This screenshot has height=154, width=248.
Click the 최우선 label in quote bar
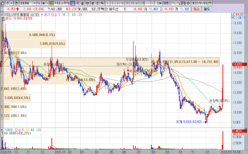point(113,9)
